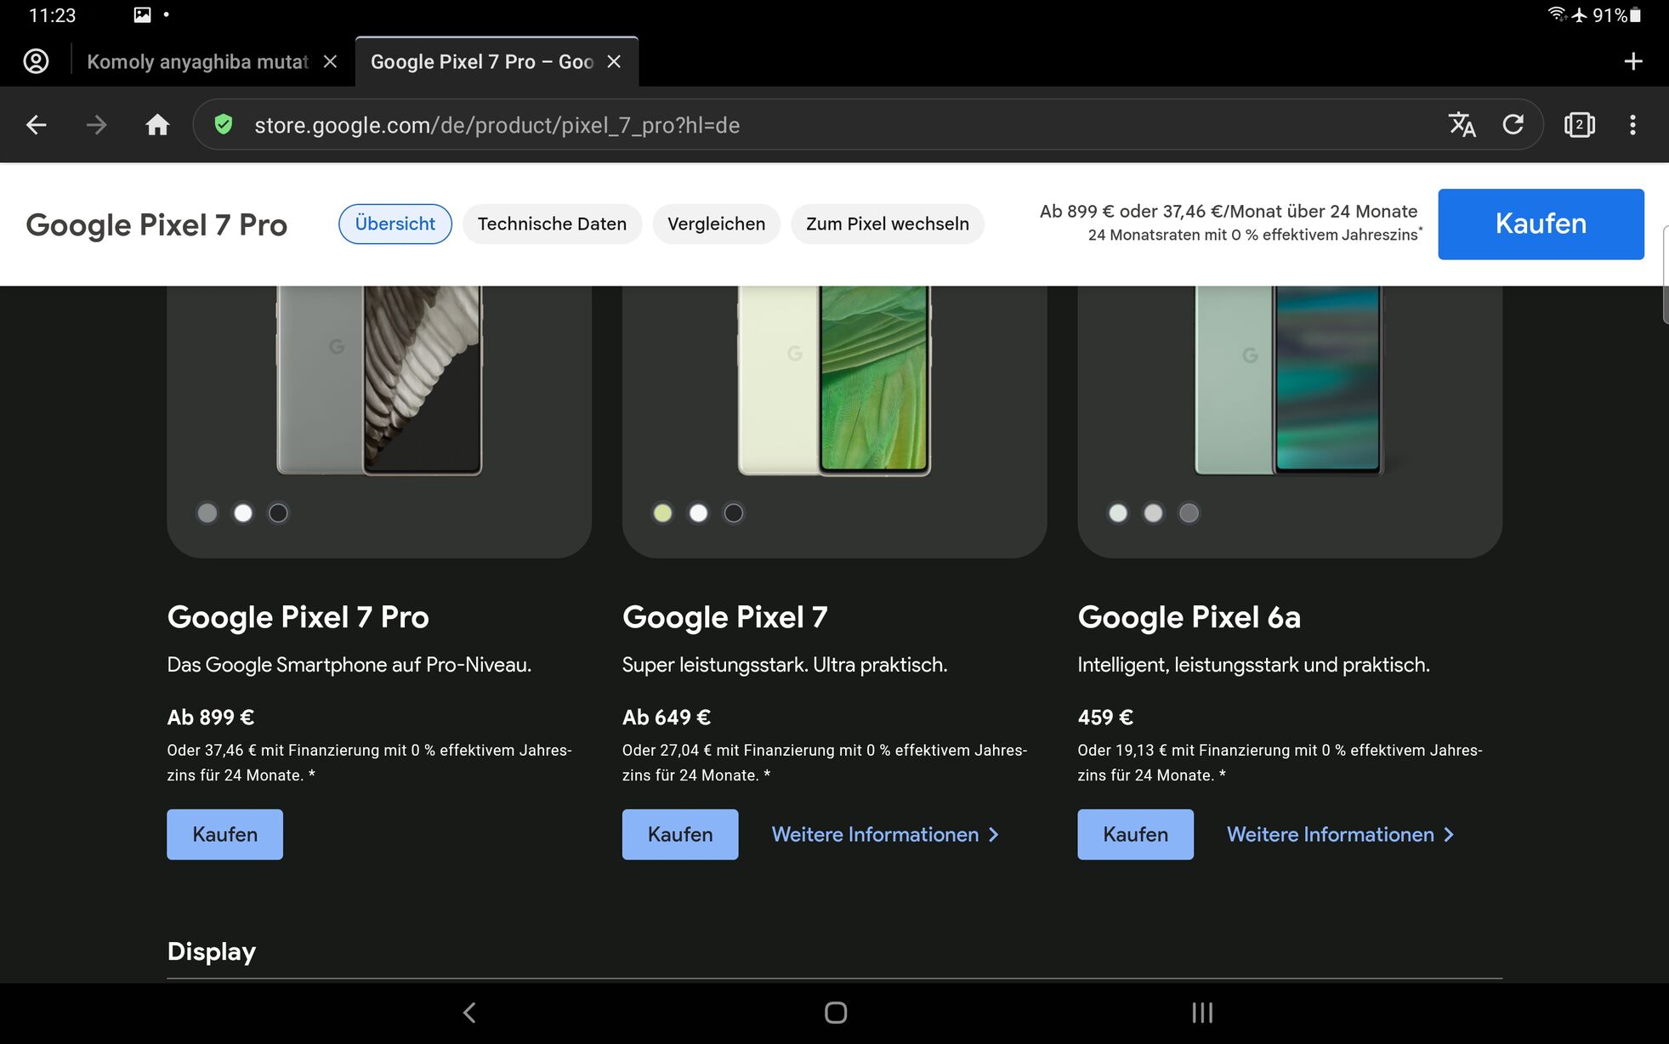Tap the gallery notification icon in status bar
The image size is (1669, 1044).
click(142, 14)
